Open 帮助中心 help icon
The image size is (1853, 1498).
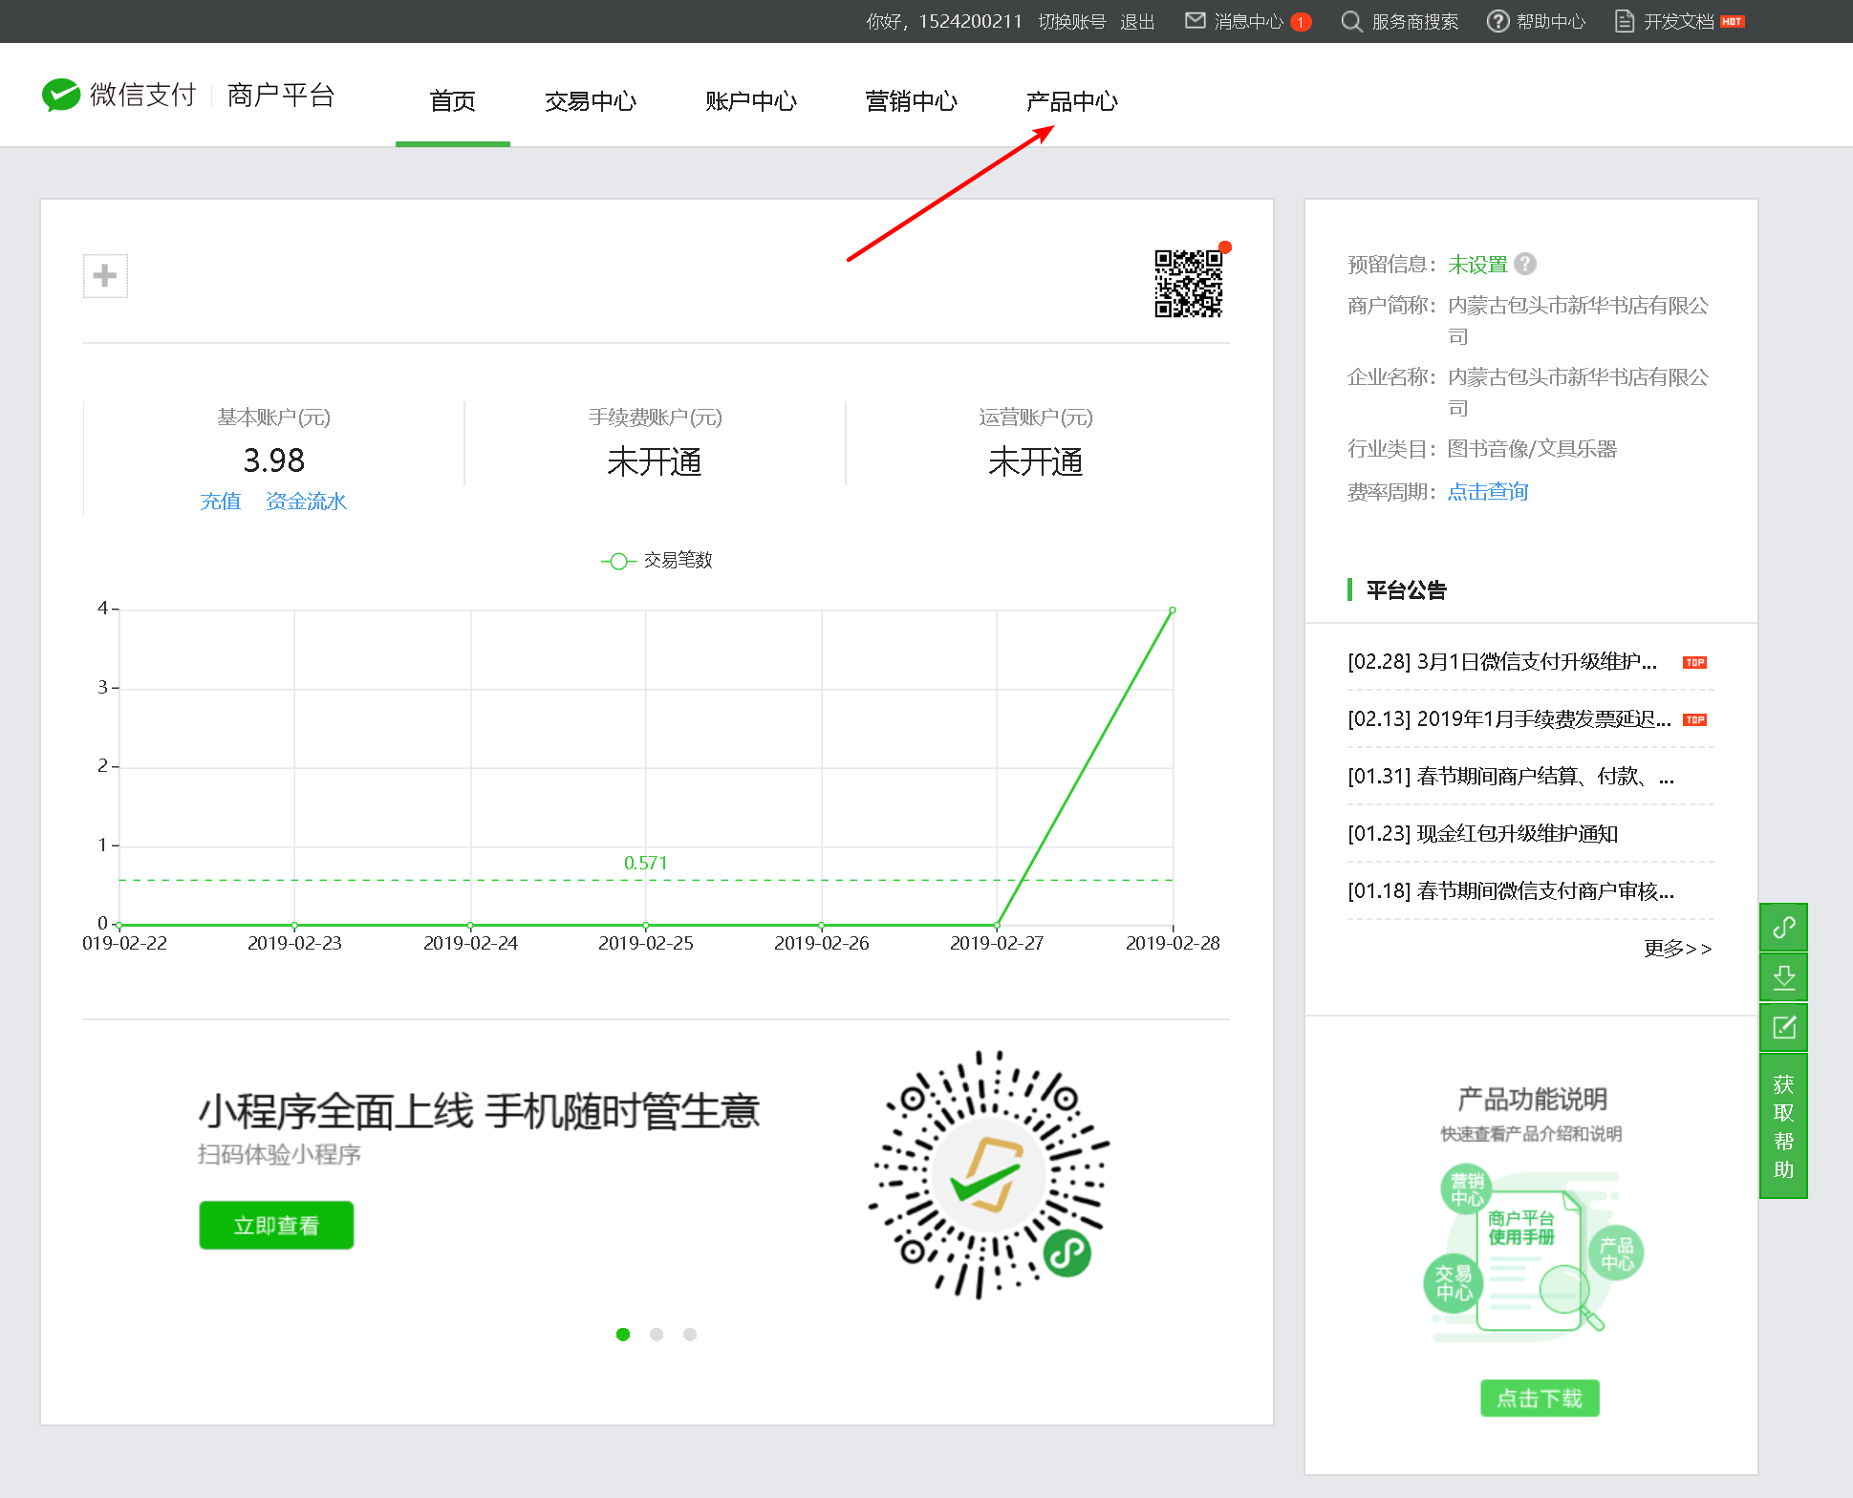[1497, 21]
